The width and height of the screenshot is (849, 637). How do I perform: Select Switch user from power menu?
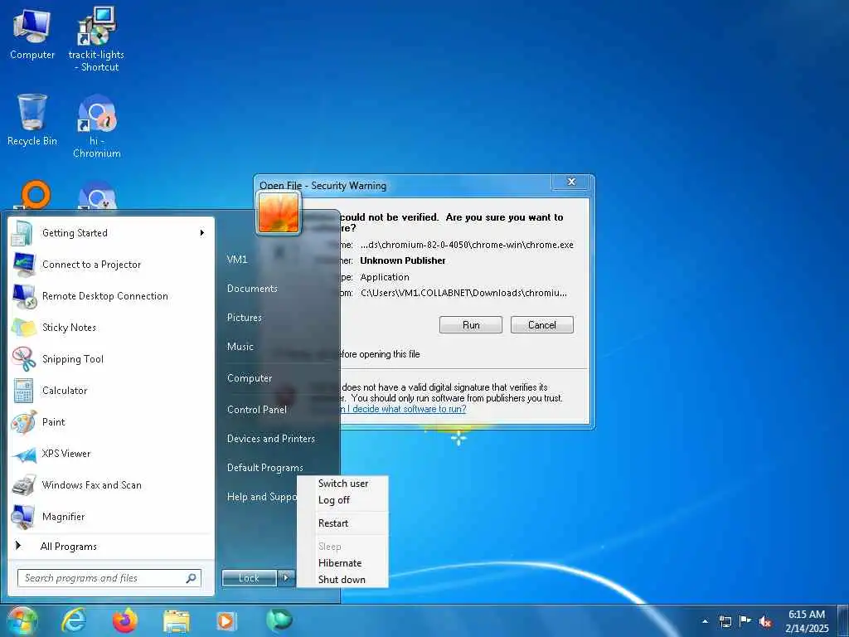(342, 484)
